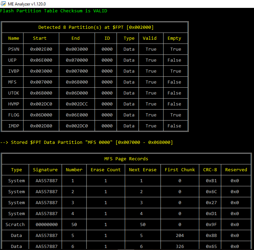This screenshot has height=250, width=254.
Task: Click the 'MFS Page Records' table title
Action: (x=126, y=159)
